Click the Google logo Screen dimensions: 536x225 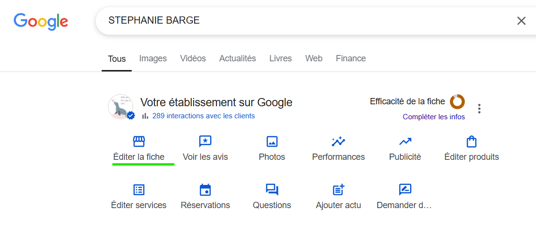[41, 21]
